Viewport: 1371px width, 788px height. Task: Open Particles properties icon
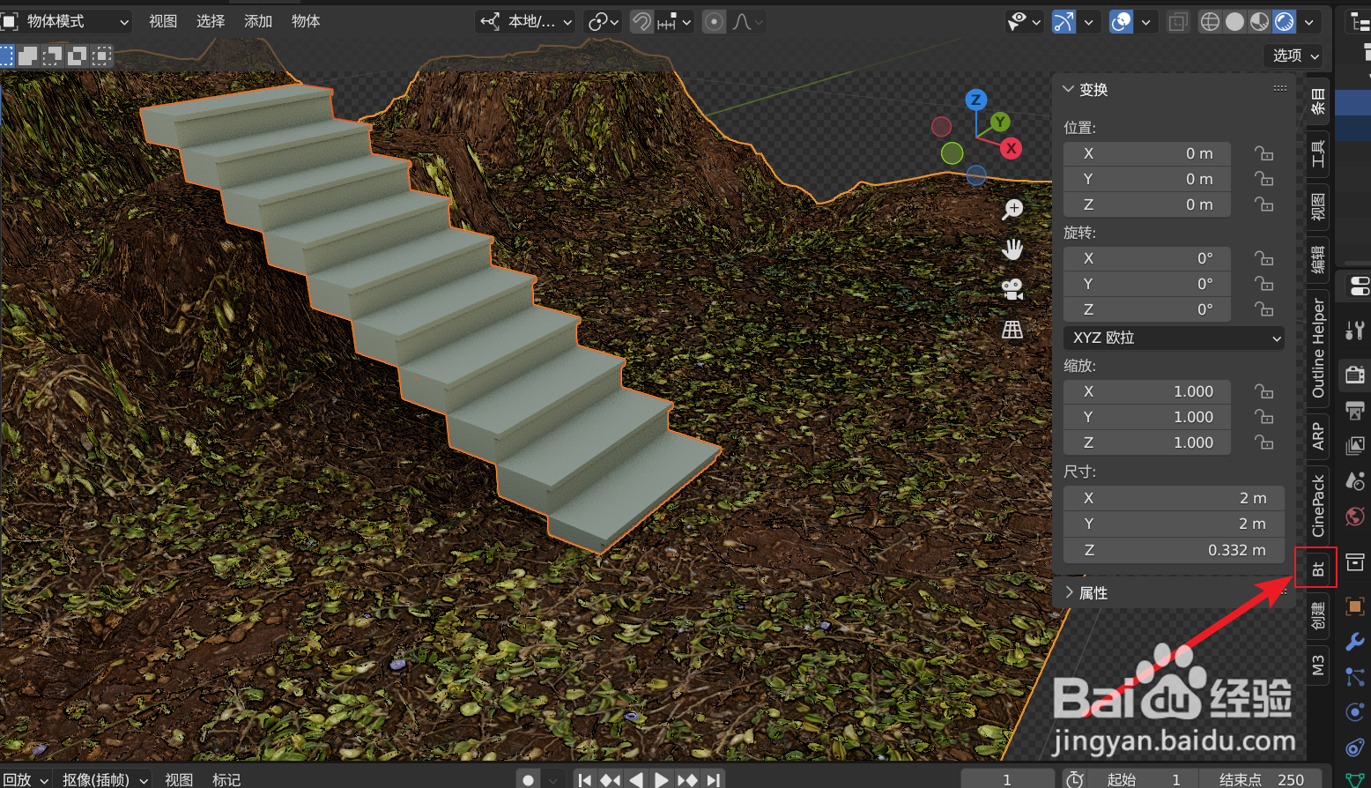click(x=1355, y=677)
